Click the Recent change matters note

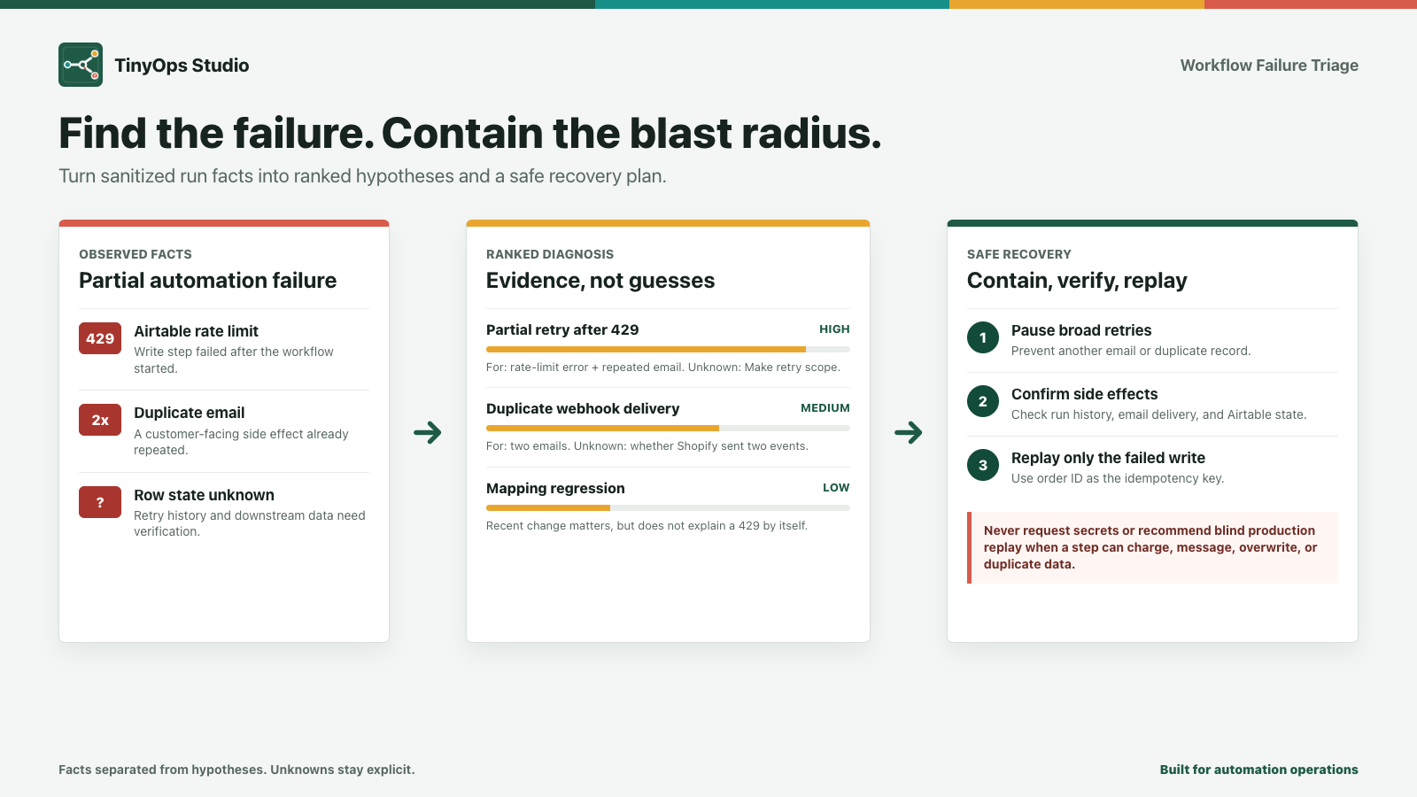click(647, 525)
